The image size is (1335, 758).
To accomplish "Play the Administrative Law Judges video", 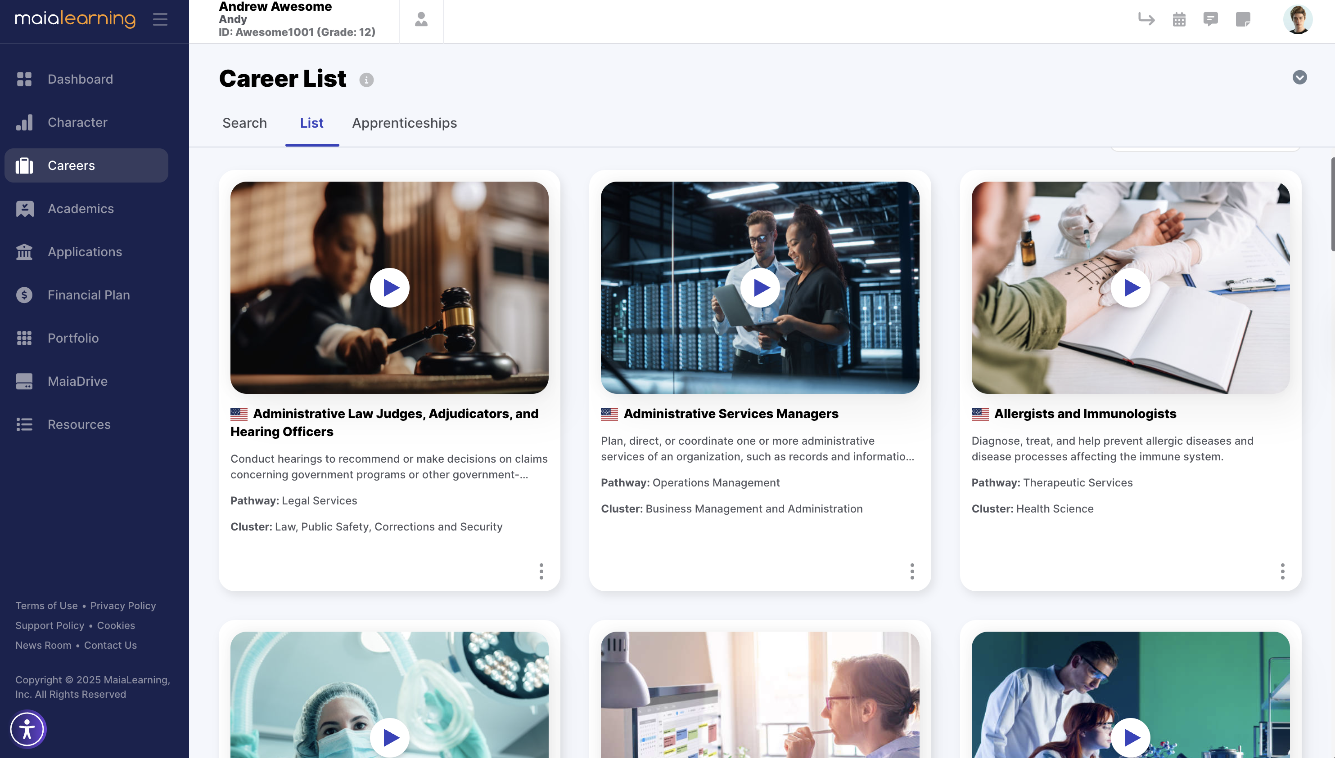I will [389, 288].
